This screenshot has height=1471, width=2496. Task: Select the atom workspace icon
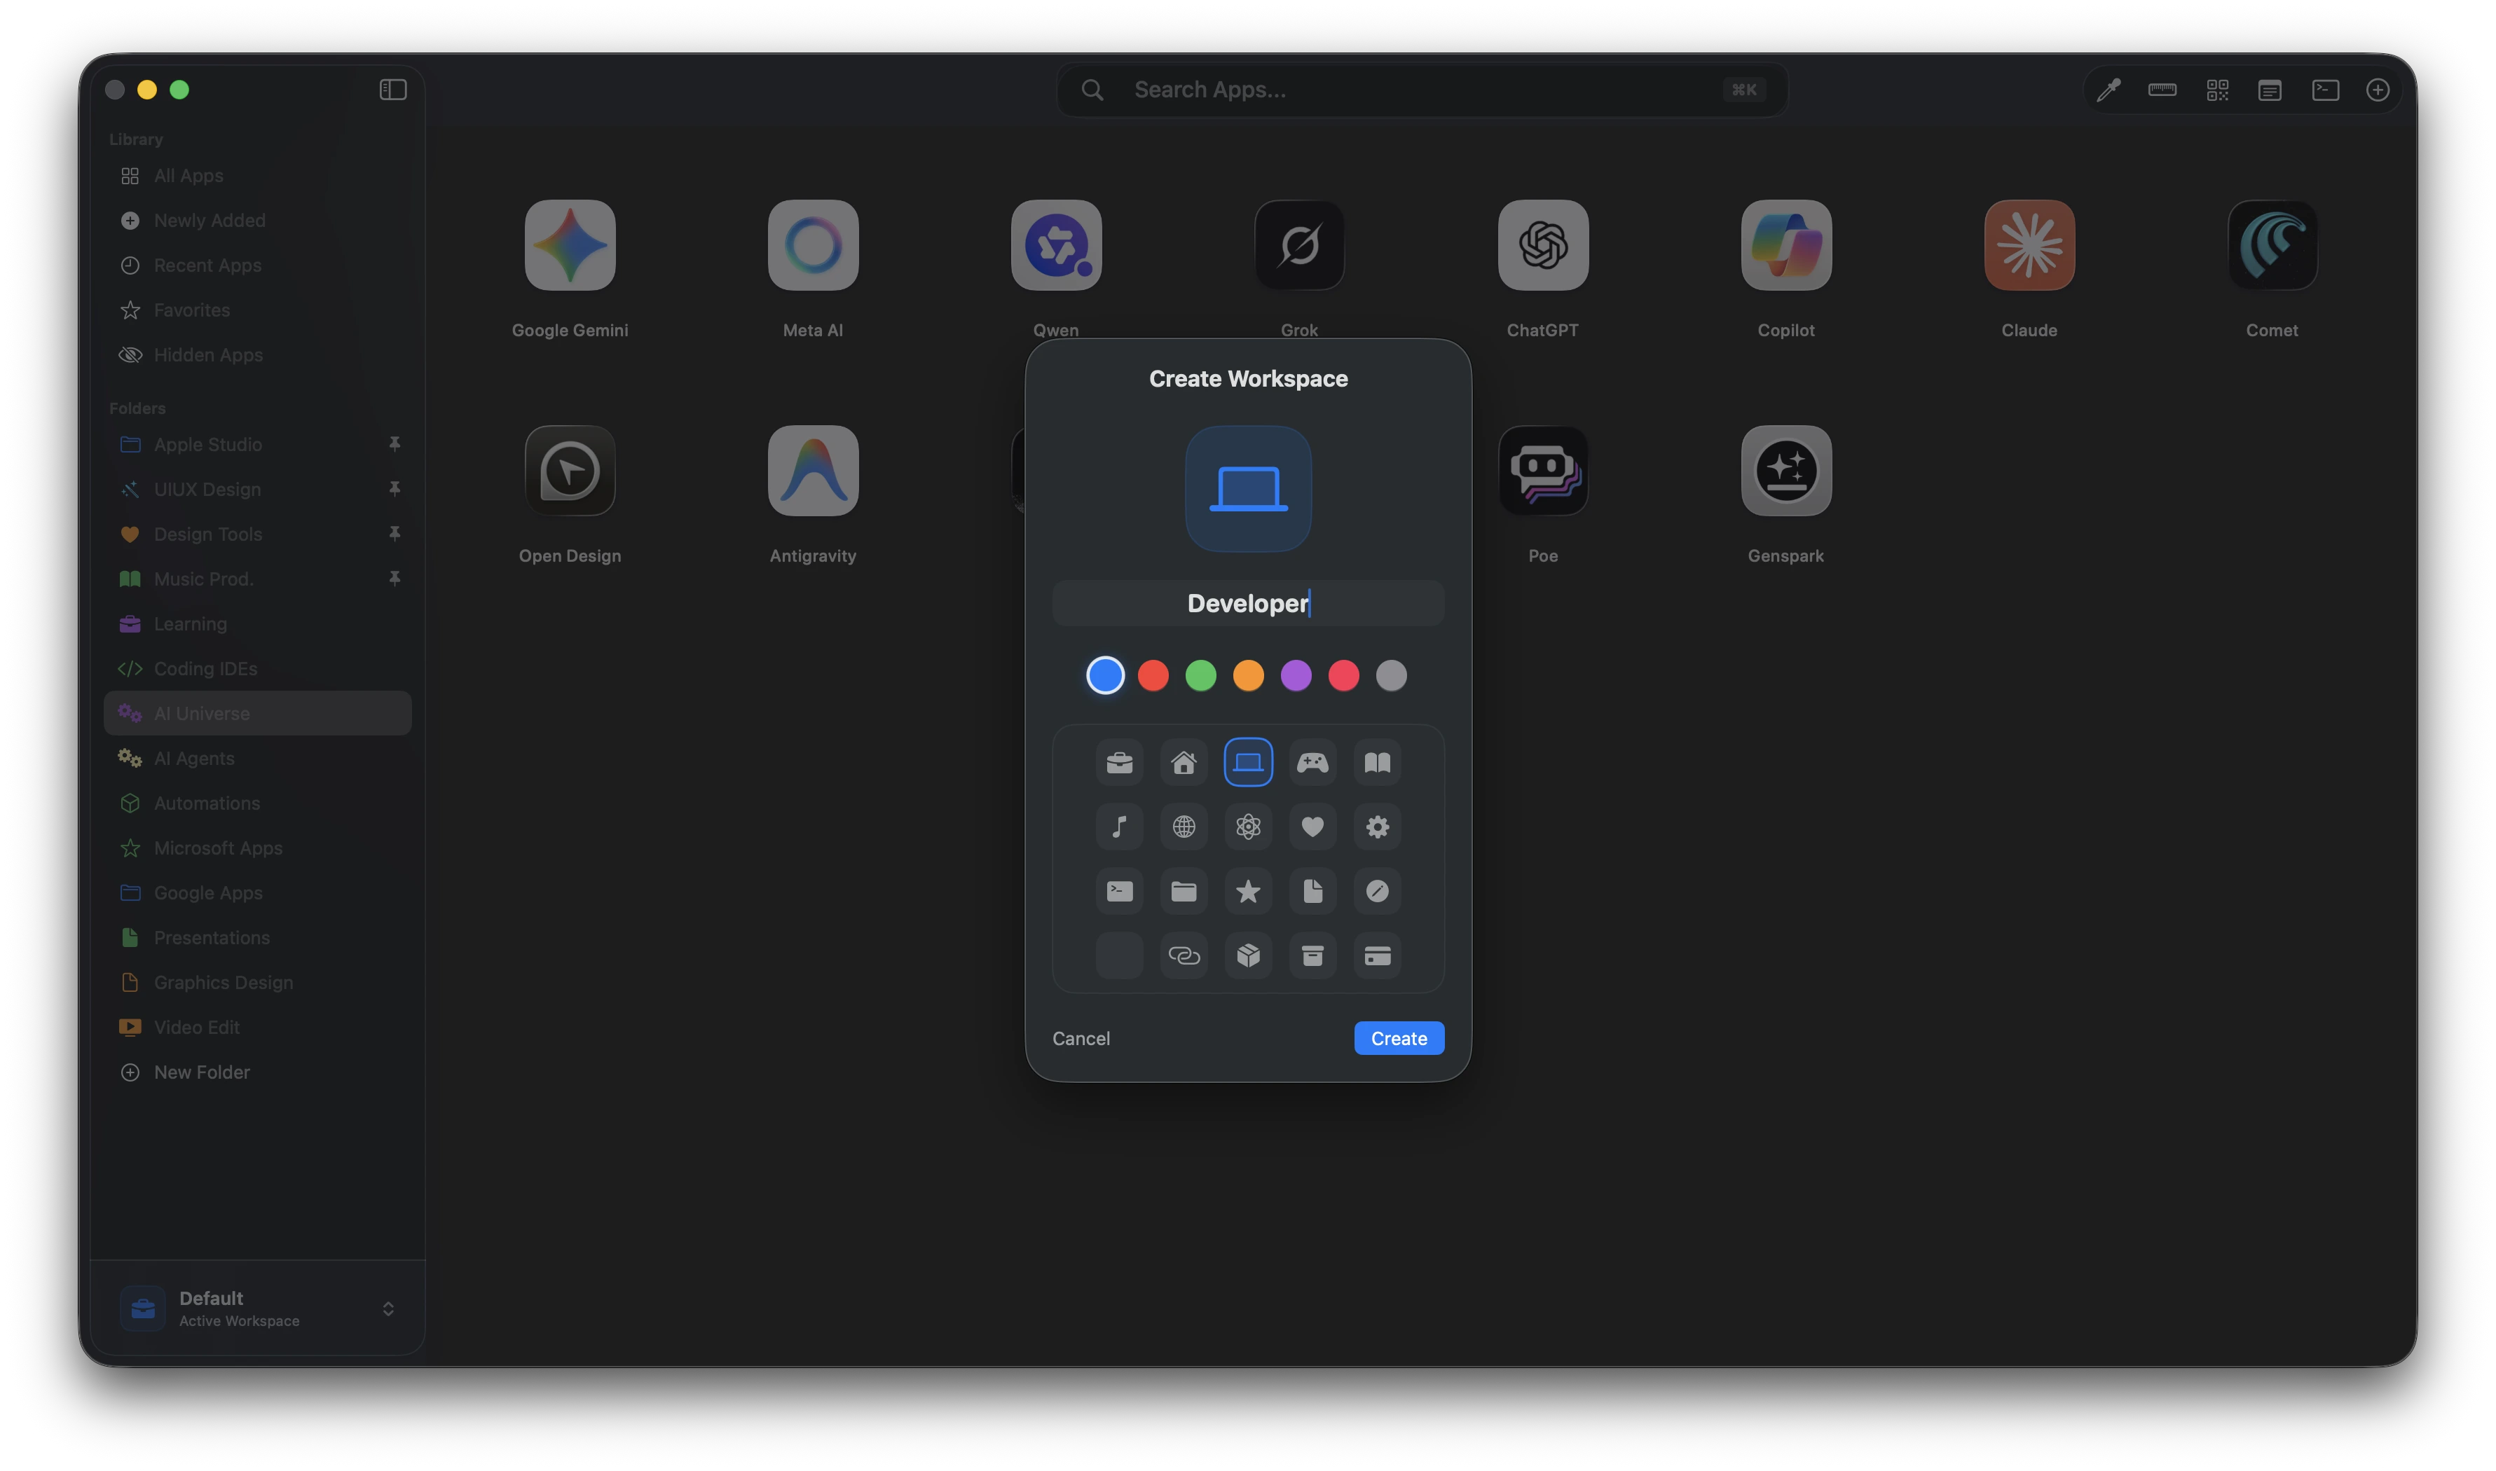click(1249, 827)
